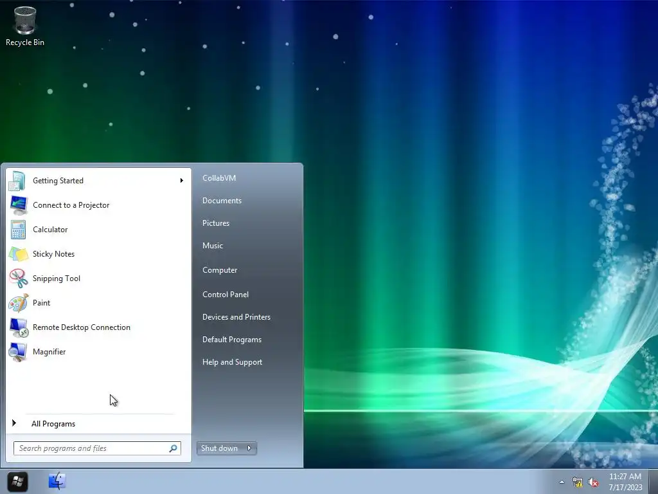Open the Recycle Bin desktop icon

click(x=25, y=26)
